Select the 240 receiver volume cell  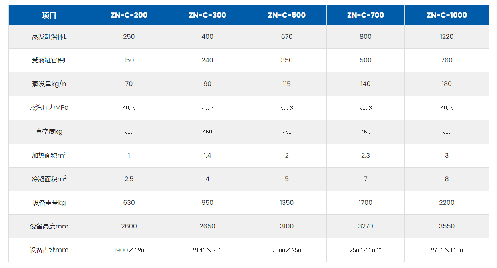coord(207,60)
